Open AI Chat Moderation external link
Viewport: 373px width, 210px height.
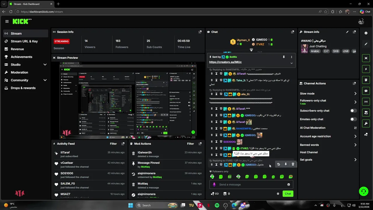tap(355, 128)
